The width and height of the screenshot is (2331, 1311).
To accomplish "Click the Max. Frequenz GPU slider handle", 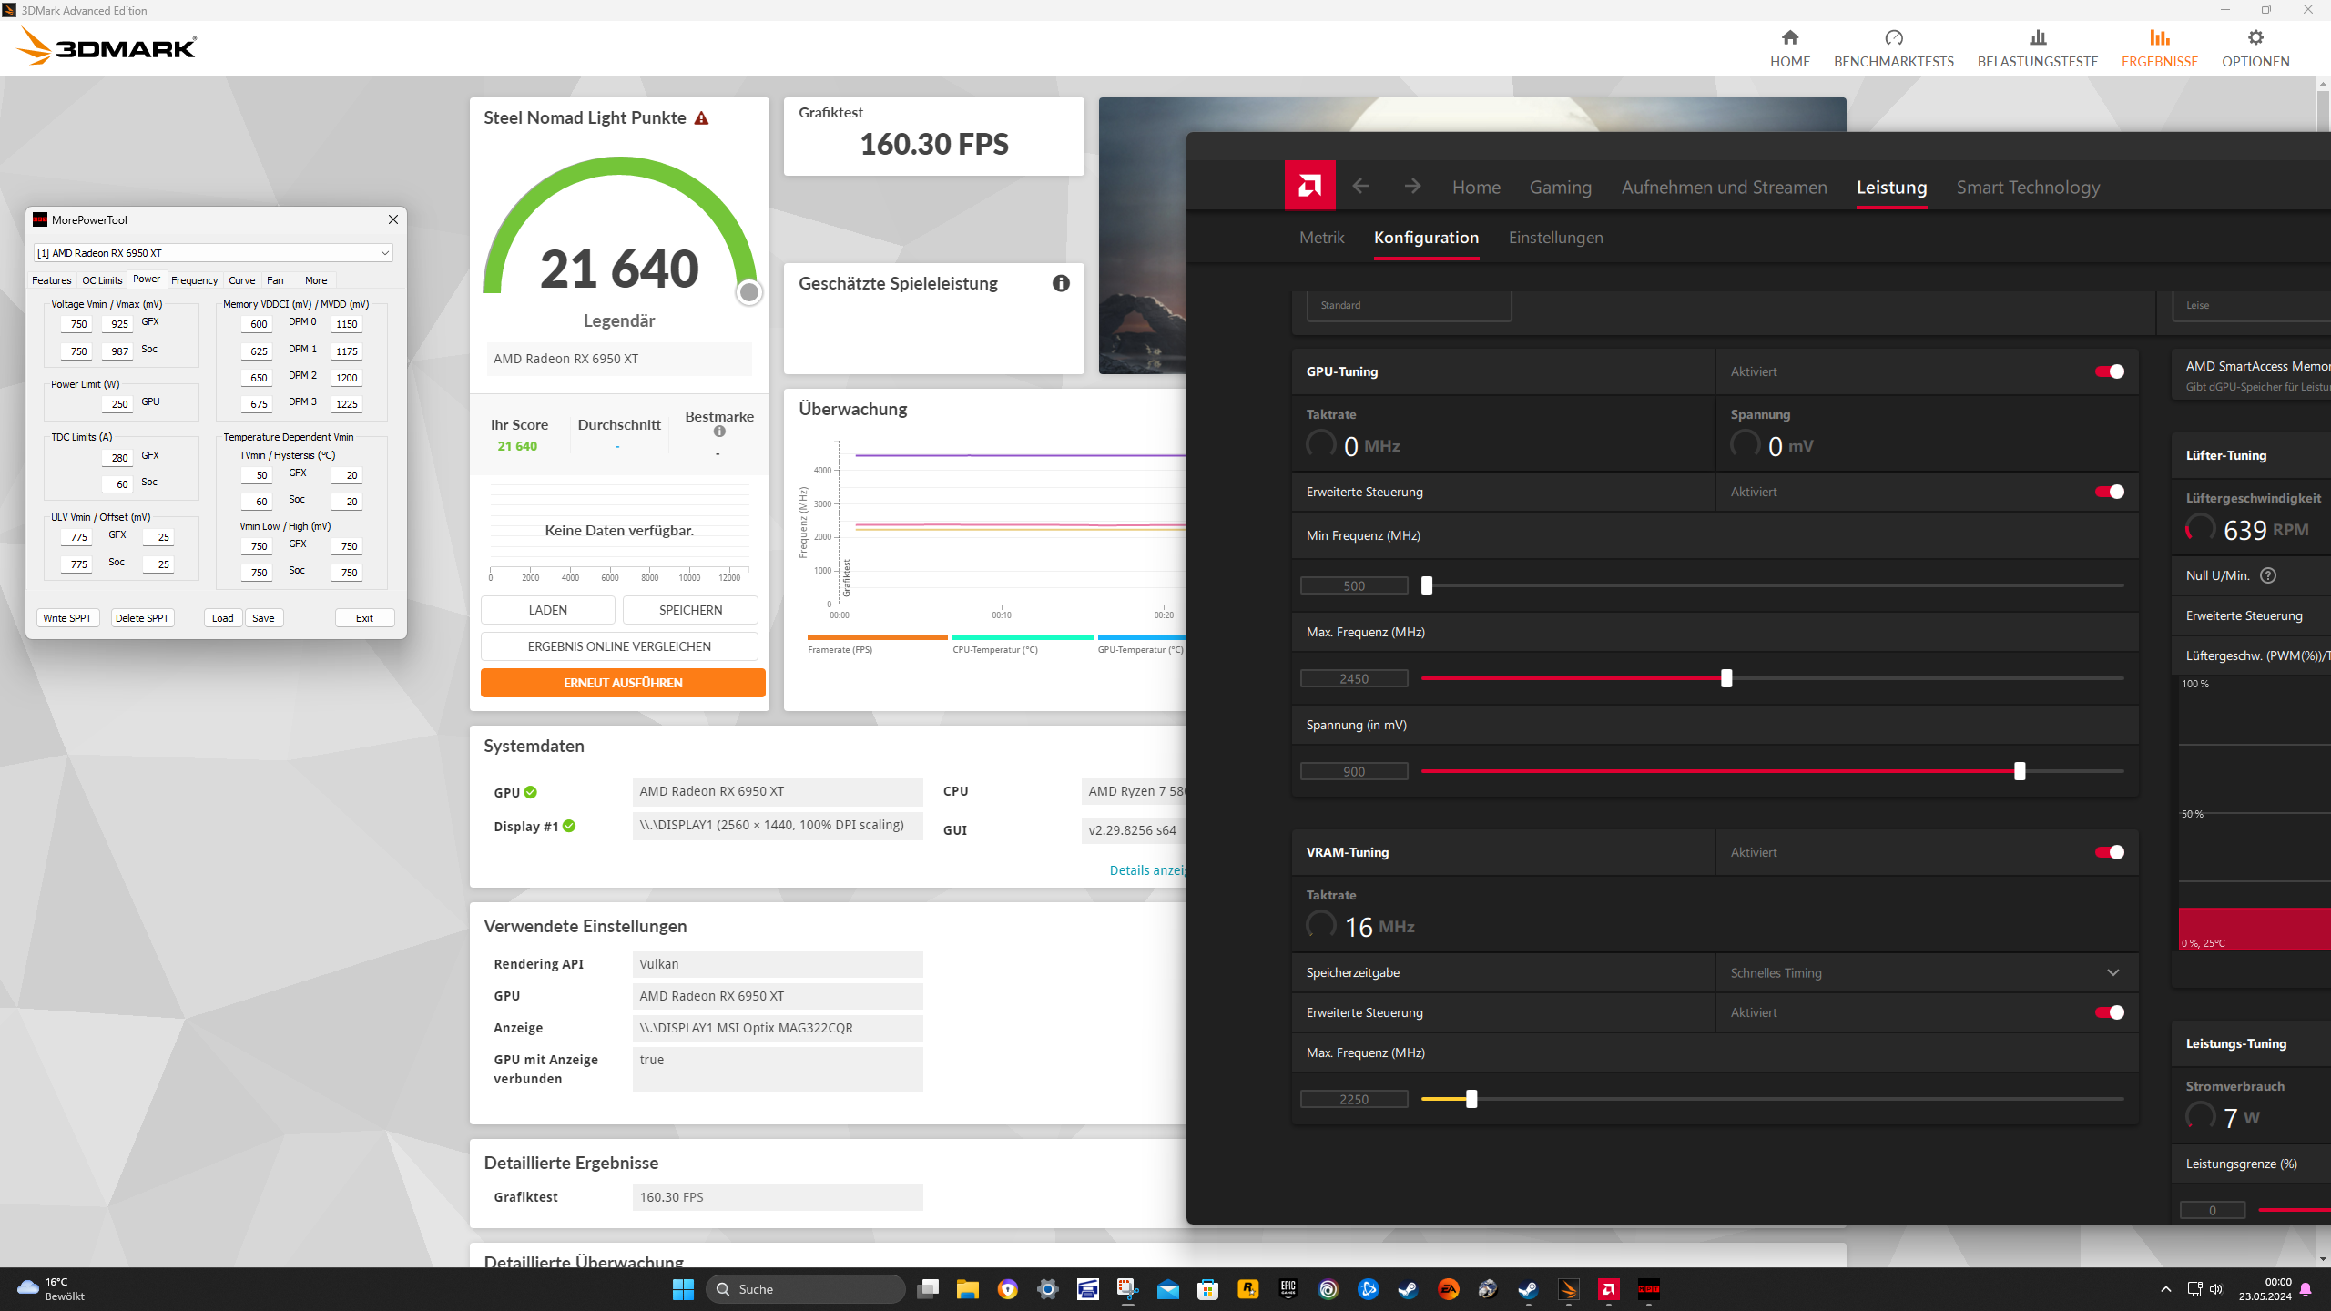I will pyautogui.click(x=1726, y=678).
